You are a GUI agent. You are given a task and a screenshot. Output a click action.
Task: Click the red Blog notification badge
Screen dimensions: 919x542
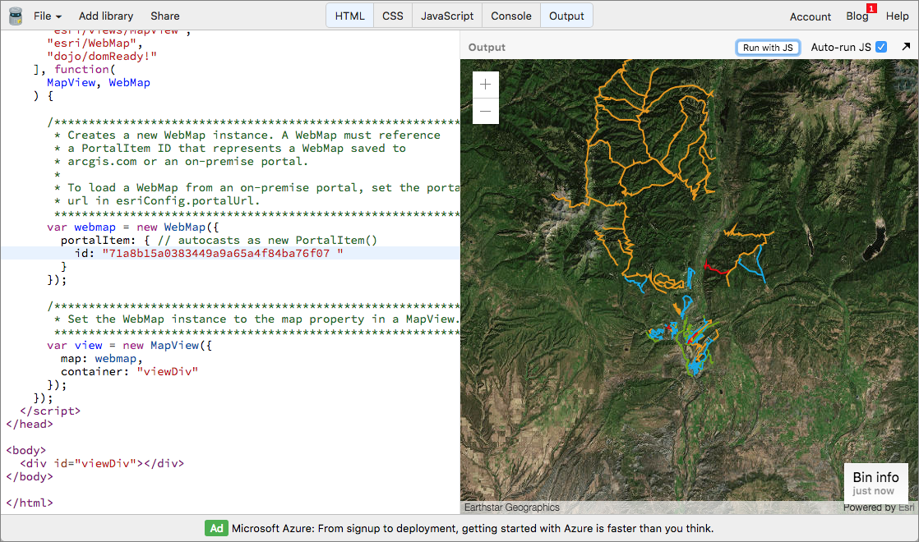tap(871, 8)
